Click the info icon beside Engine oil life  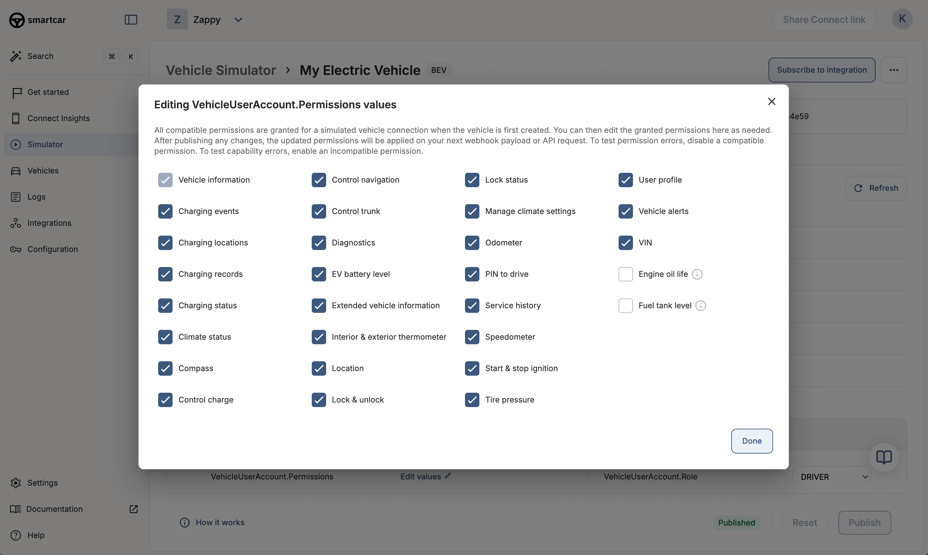697,274
